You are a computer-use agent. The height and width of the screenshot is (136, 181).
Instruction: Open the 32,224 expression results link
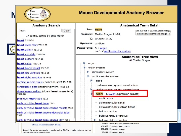coord(111,94)
